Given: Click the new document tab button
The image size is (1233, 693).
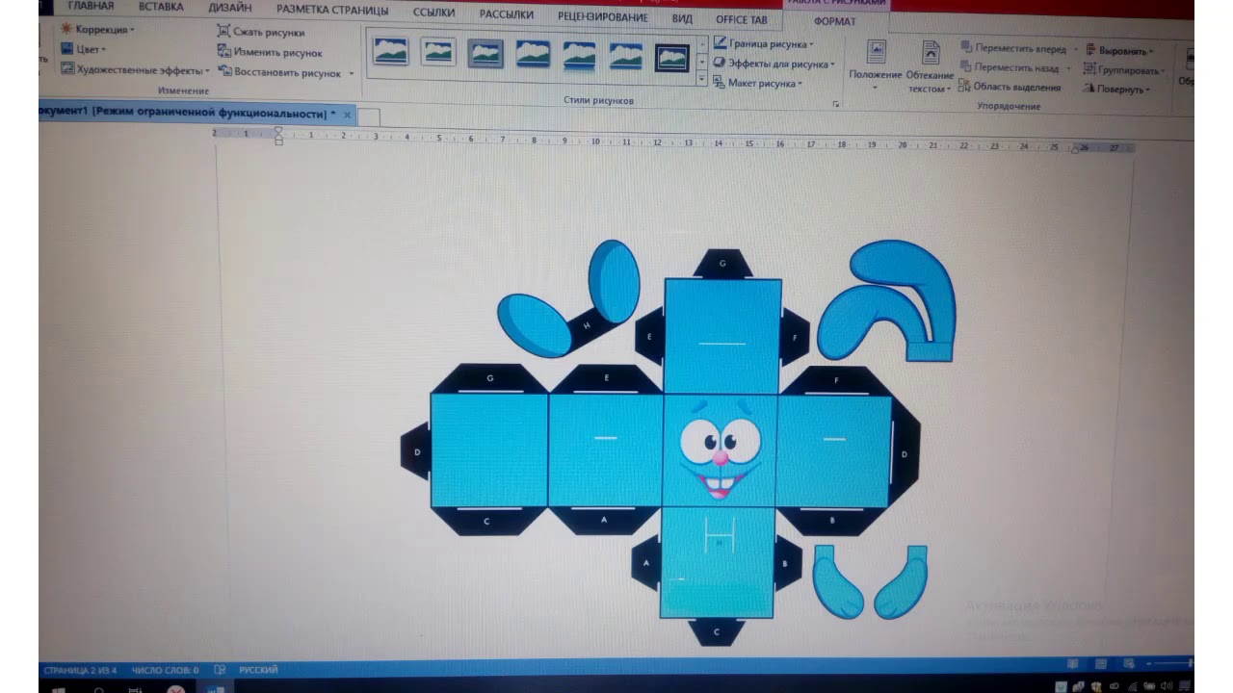Looking at the screenshot, I should [369, 116].
